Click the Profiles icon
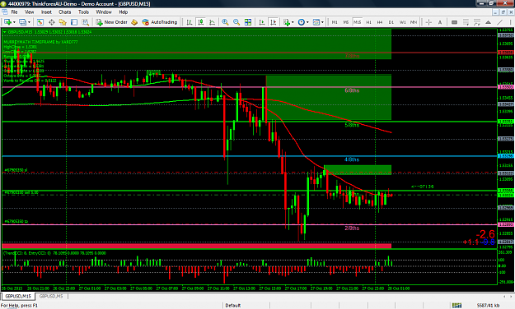Viewport: 515px width, 309px height. (x=22, y=22)
